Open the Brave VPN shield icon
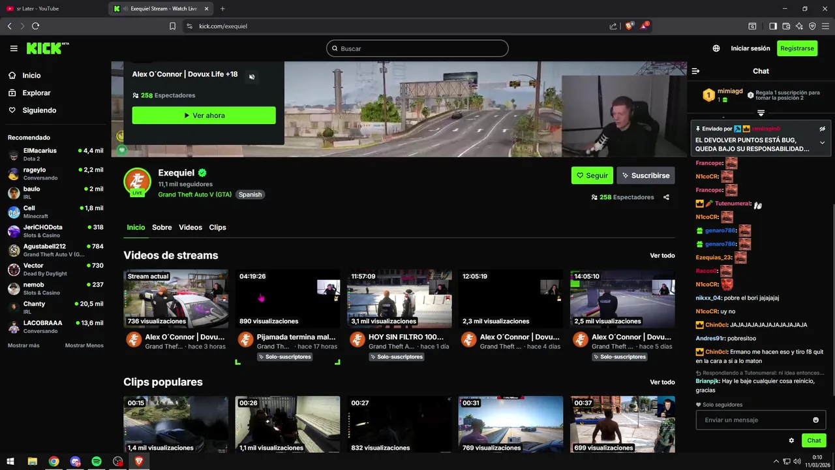The height and width of the screenshot is (470, 835). (812, 26)
